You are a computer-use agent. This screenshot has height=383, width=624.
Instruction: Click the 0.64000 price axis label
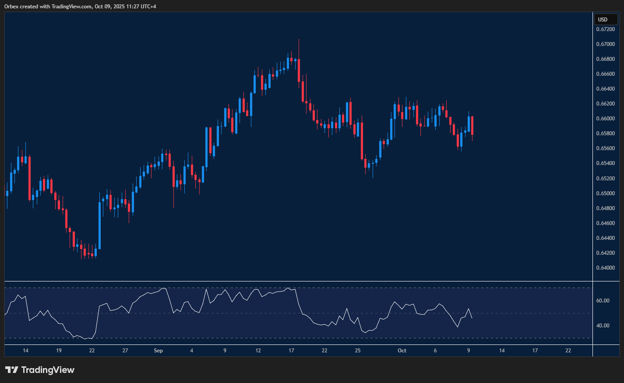click(x=605, y=268)
